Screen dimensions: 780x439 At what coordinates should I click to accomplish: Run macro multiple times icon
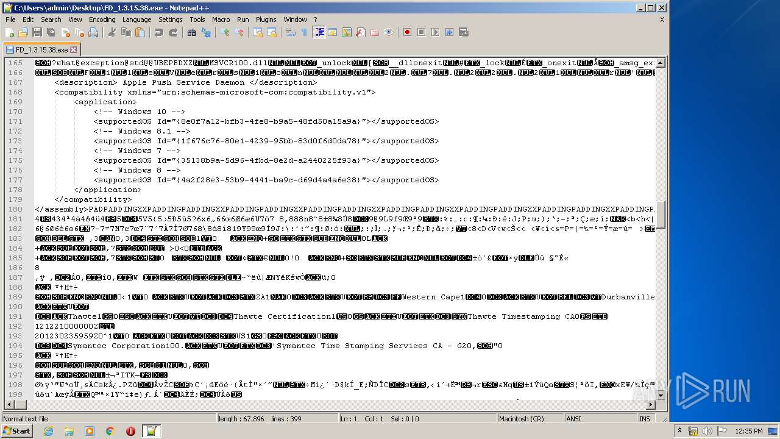(x=449, y=32)
